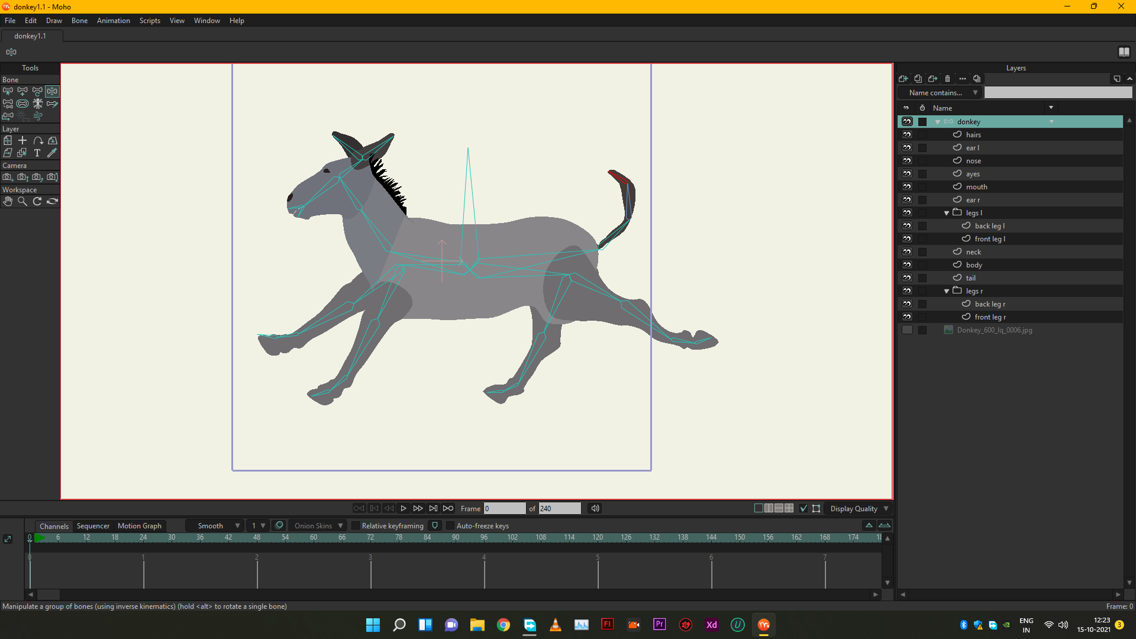Hide the hairs layer visibility eye
This screenshot has width=1136, height=639.
(907, 135)
